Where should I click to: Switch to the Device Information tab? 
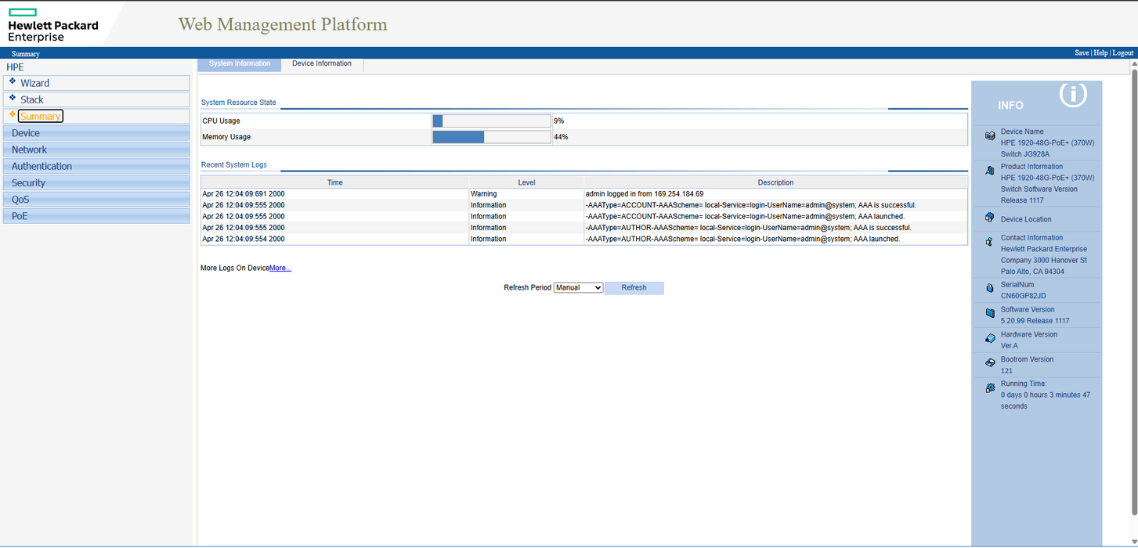tap(322, 63)
